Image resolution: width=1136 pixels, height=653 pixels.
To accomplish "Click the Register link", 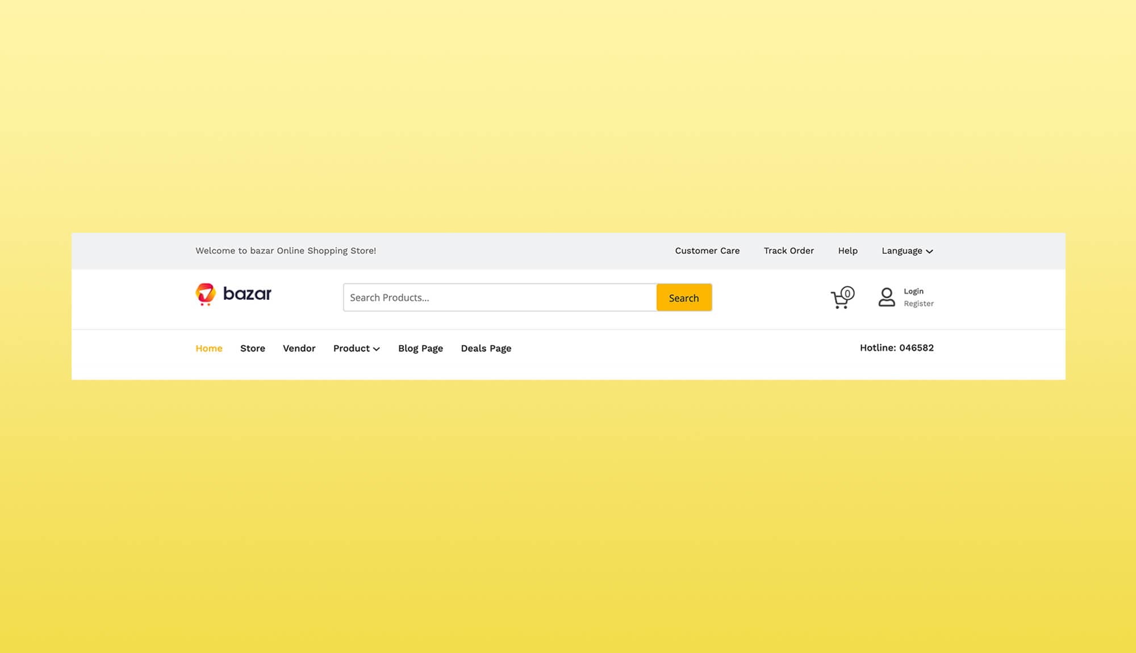I will coord(918,304).
